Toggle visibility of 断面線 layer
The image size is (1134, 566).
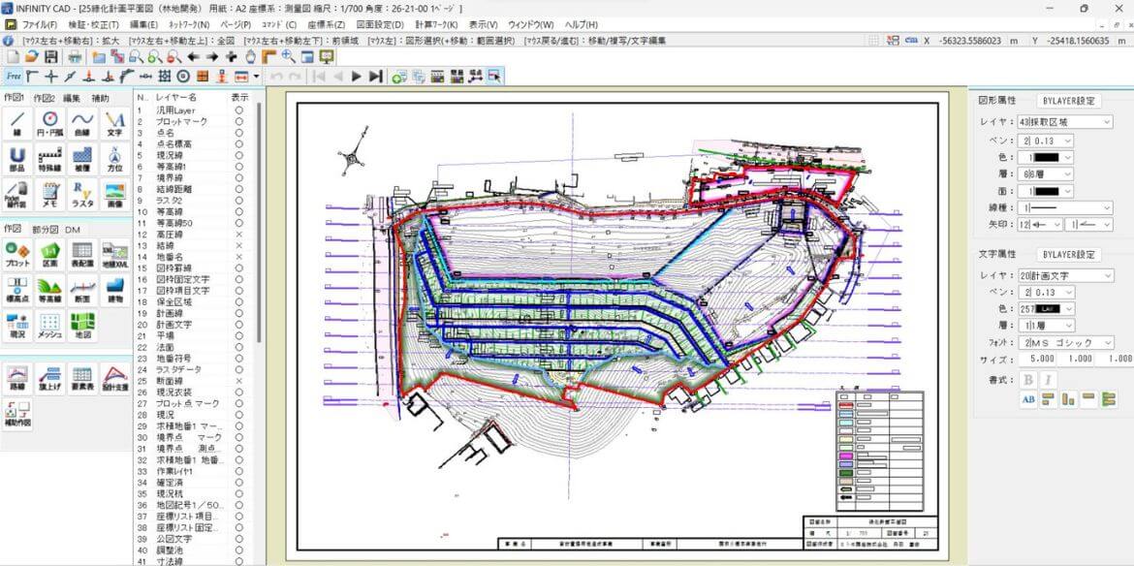pos(238,381)
